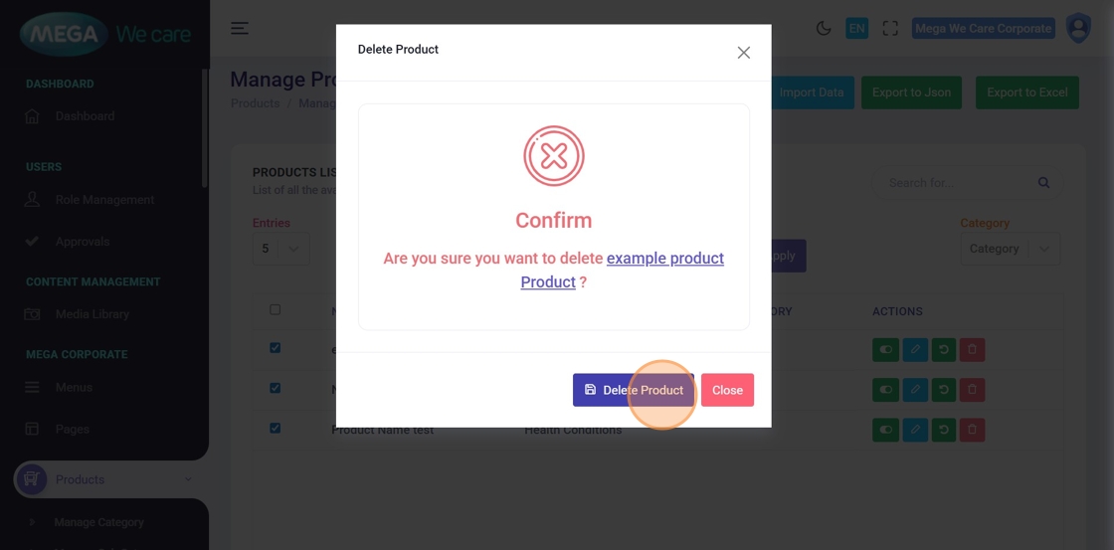Confirm with the Delete Product button
The width and height of the screenshot is (1114, 550).
point(634,390)
